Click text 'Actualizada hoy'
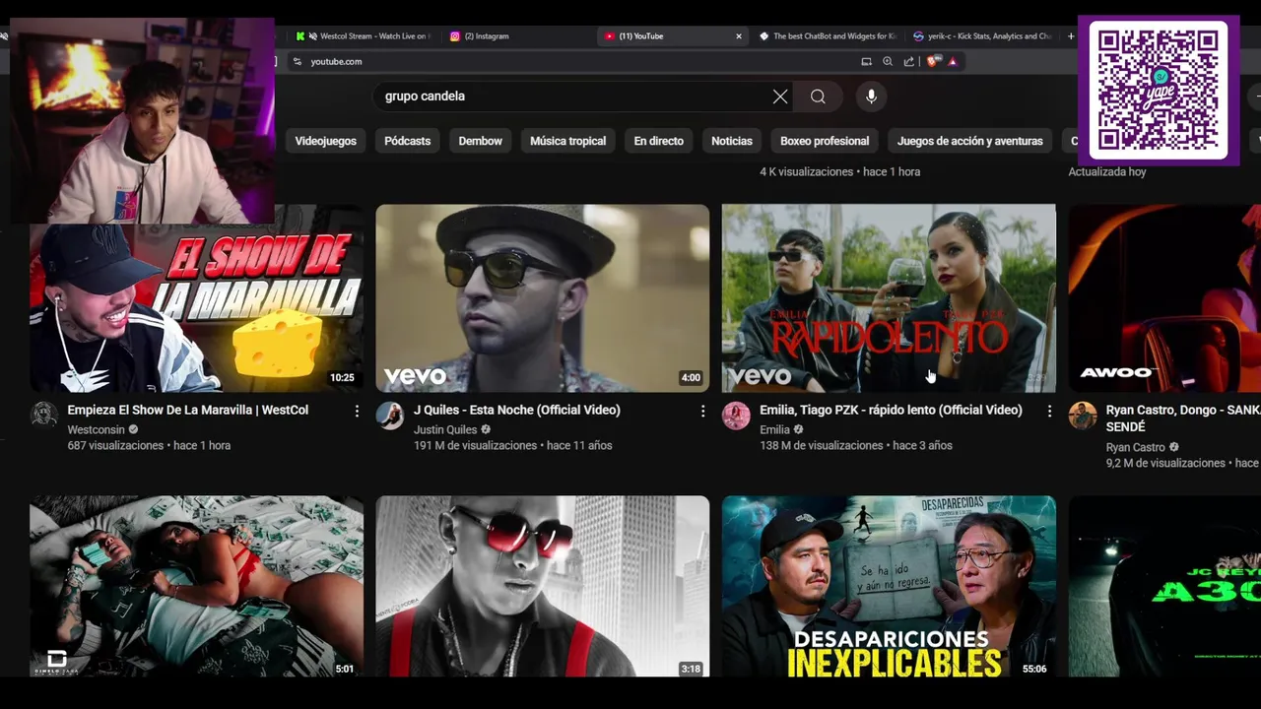Image resolution: width=1261 pixels, height=709 pixels. [1107, 172]
